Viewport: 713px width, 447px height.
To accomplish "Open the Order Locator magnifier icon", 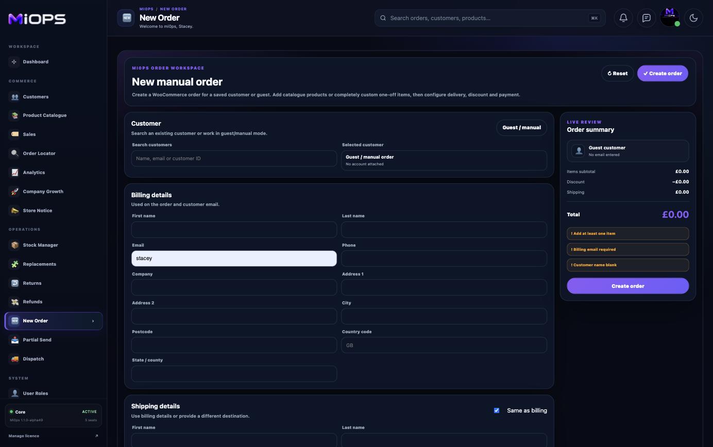I will click(14, 153).
